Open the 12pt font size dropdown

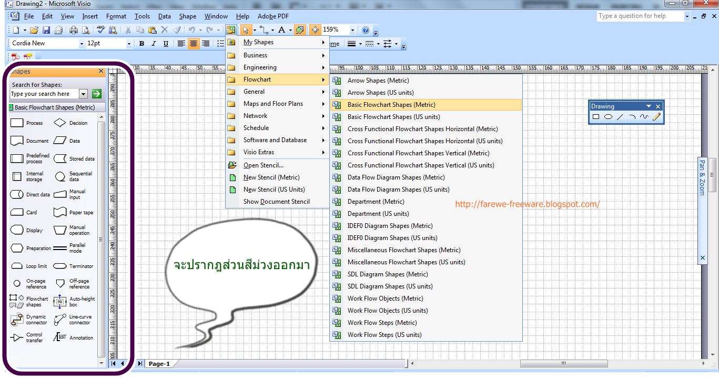[129, 44]
